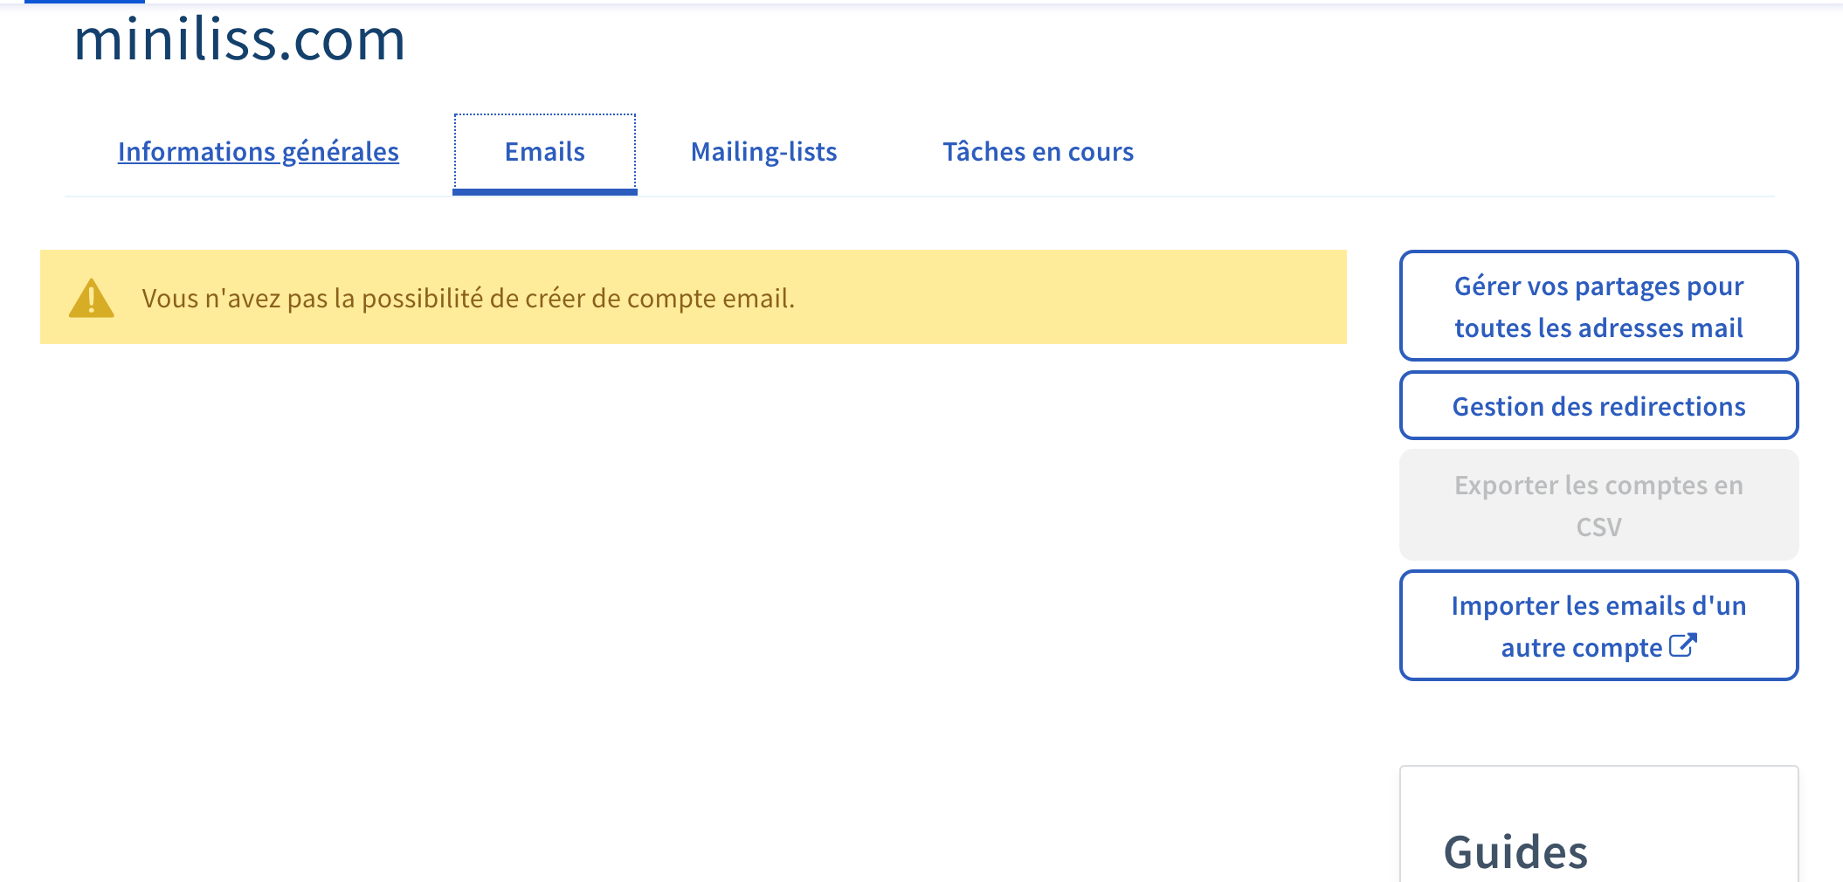Select the Emails tab

tap(544, 152)
